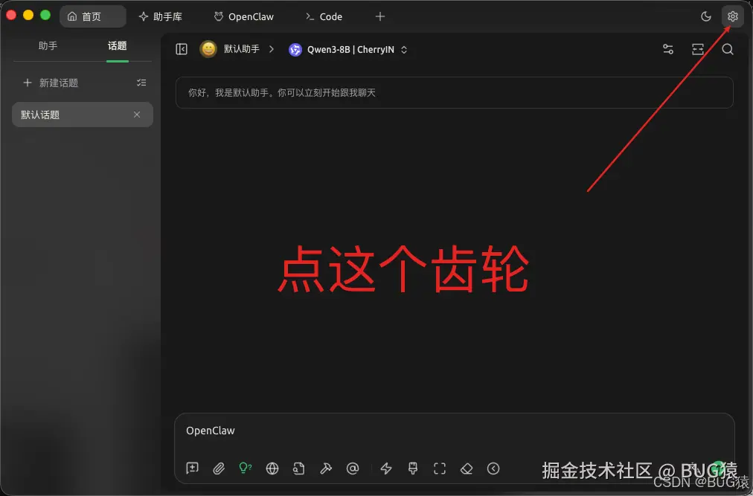Attach a file with the paperclip icon

coord(219,468)
